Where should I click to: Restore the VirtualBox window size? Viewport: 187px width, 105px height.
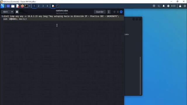coord(177,1)
